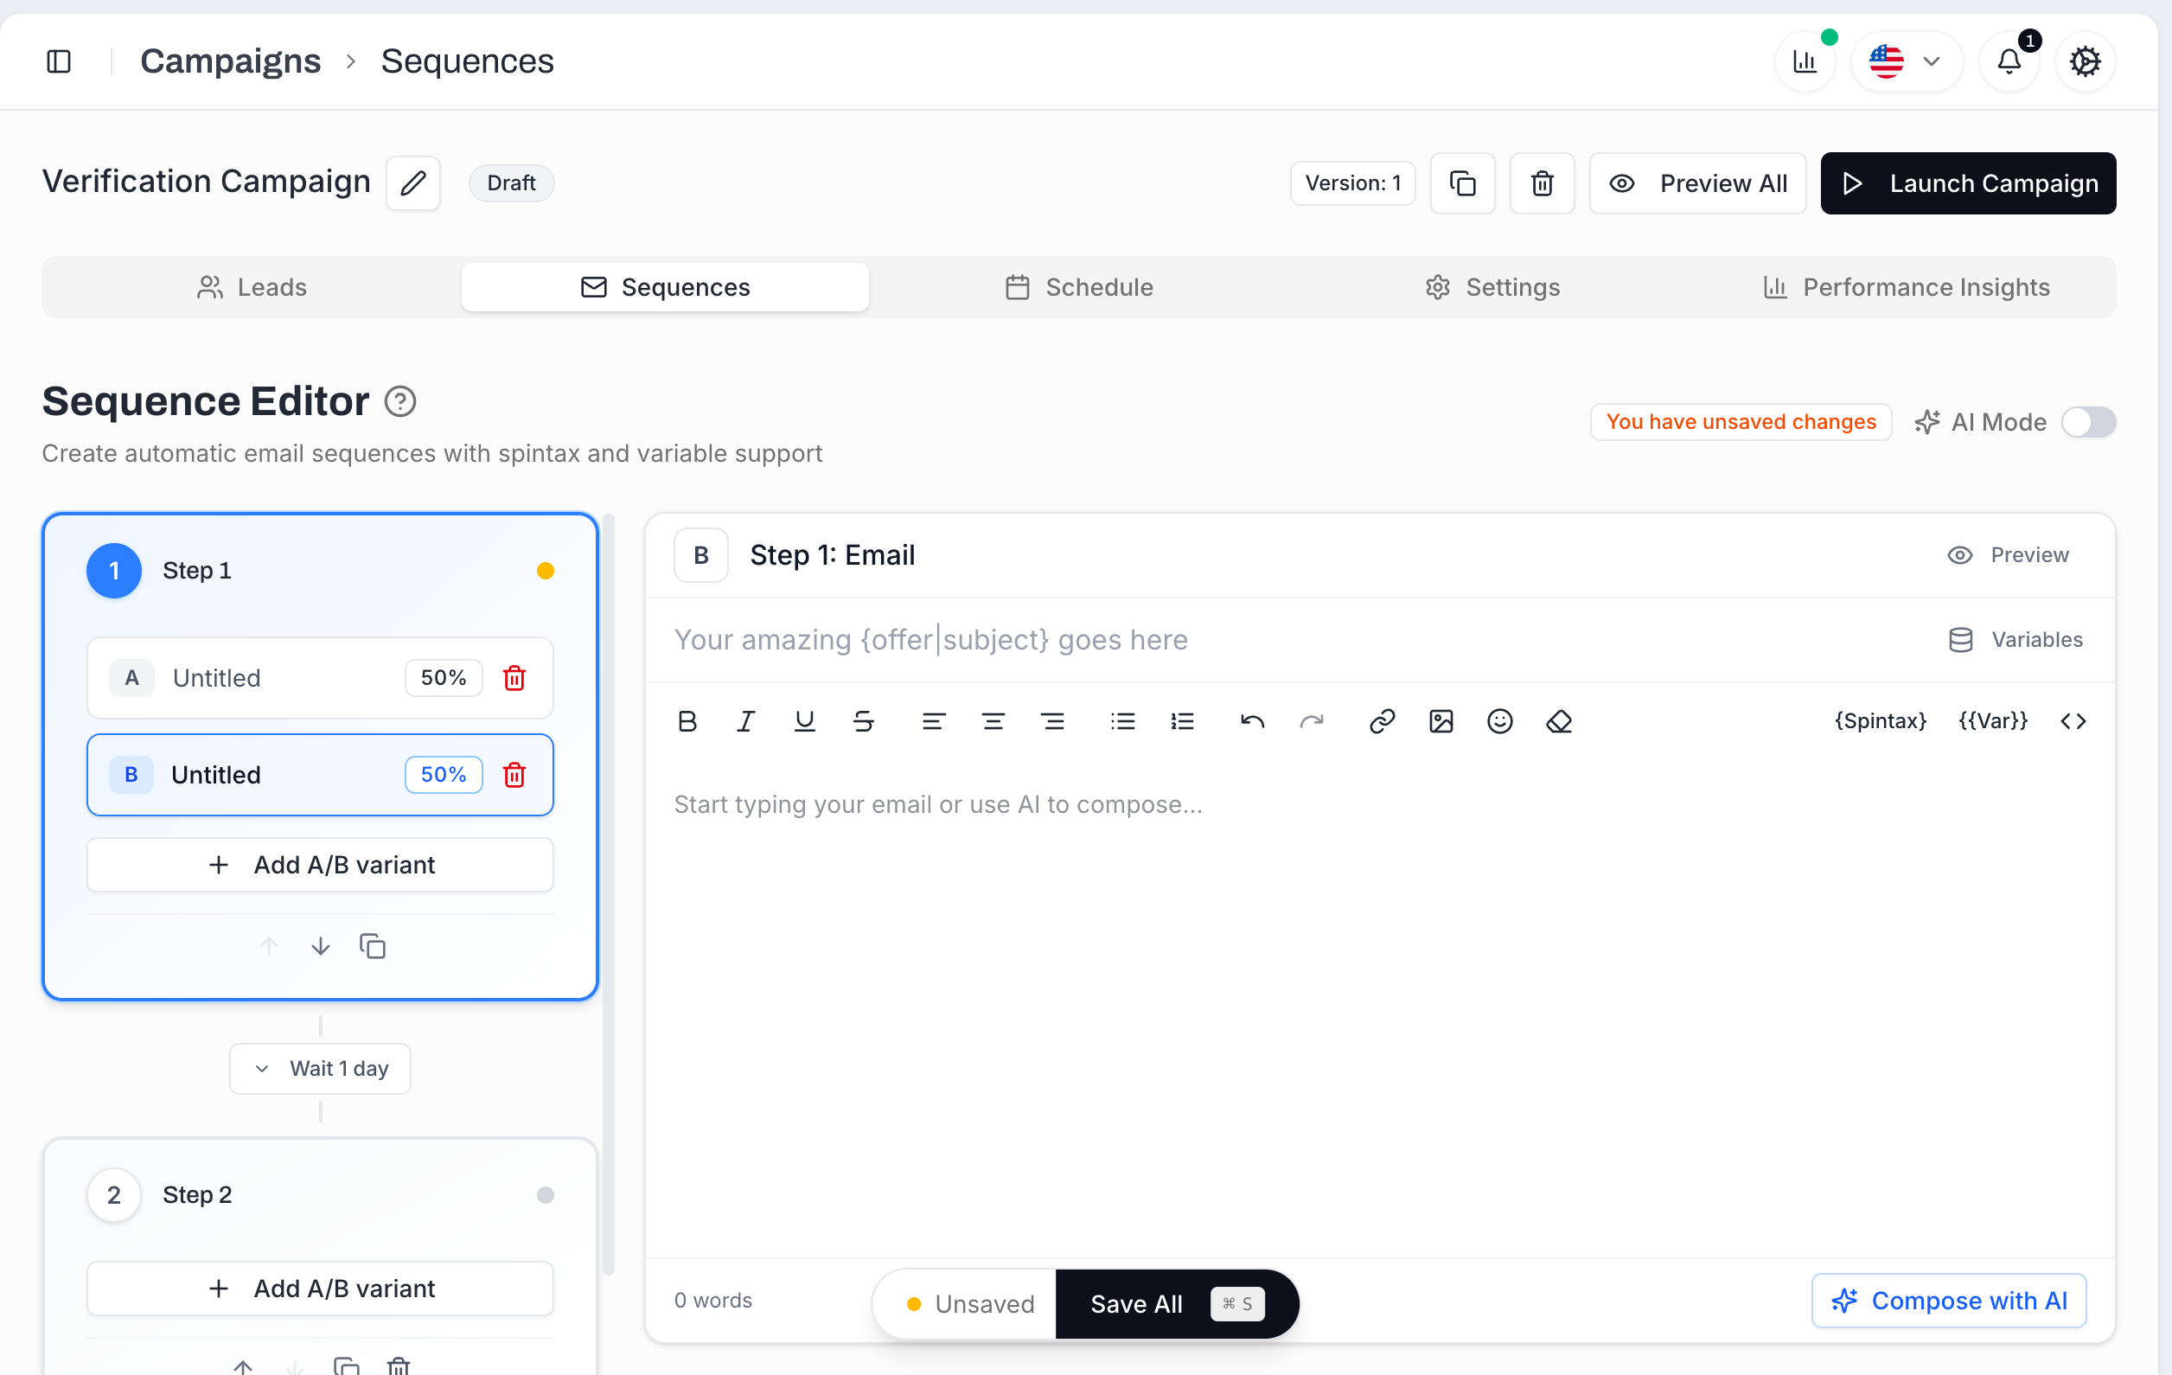Toggle the sidebar panel icon
The image size is (2172, 1375).
pos(59,61)
